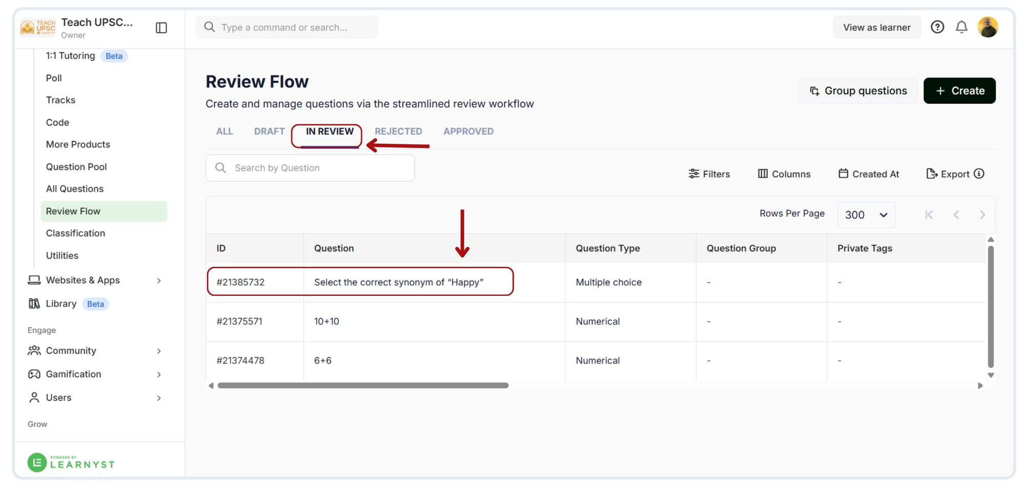Expand the Users section
The width and height of the screenshot is (1030, 491).
tap(95, 398)
